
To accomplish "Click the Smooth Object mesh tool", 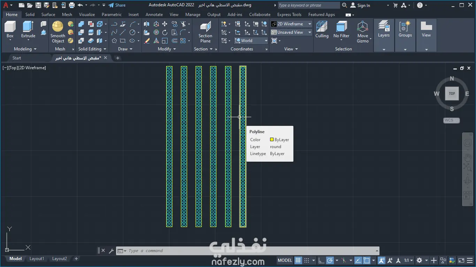I will [57, 27].
